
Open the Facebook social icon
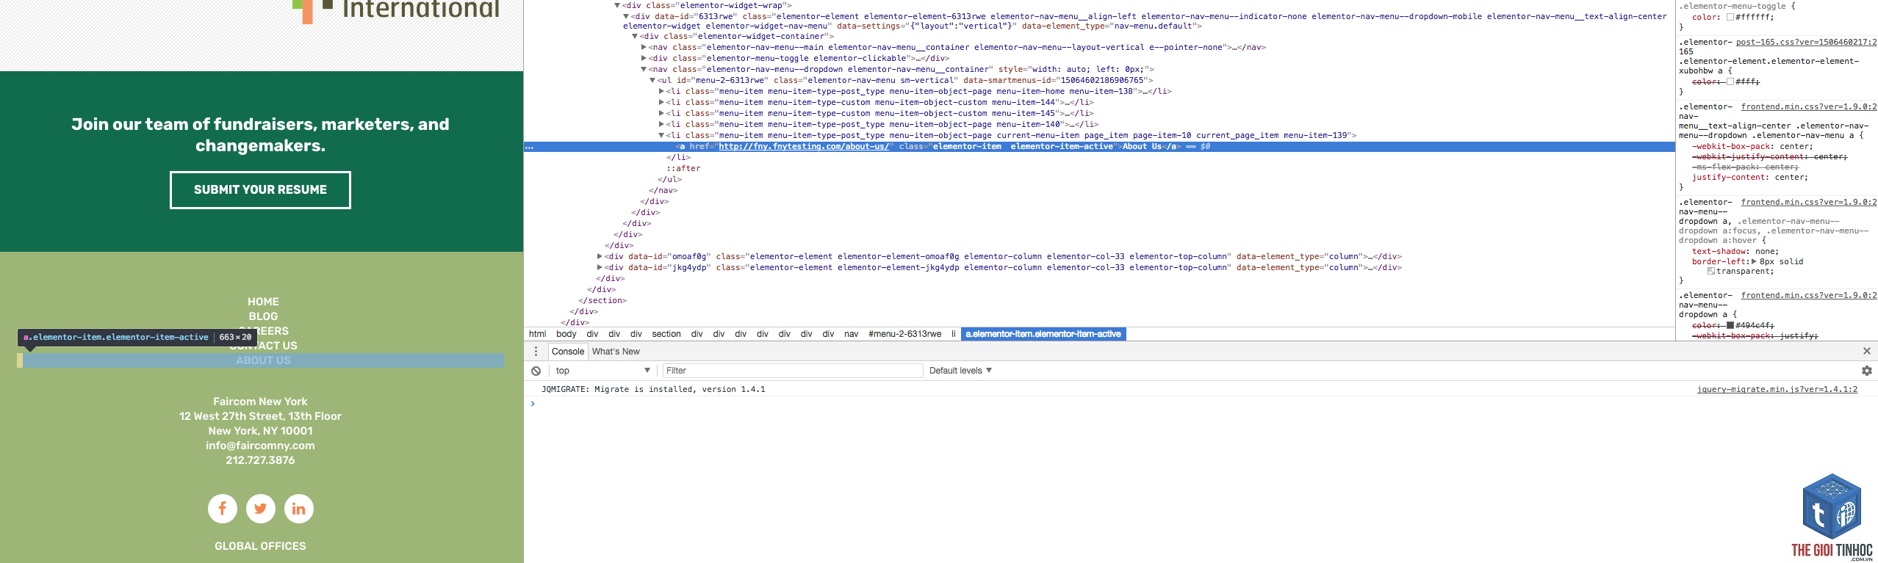tap(222, 509)
